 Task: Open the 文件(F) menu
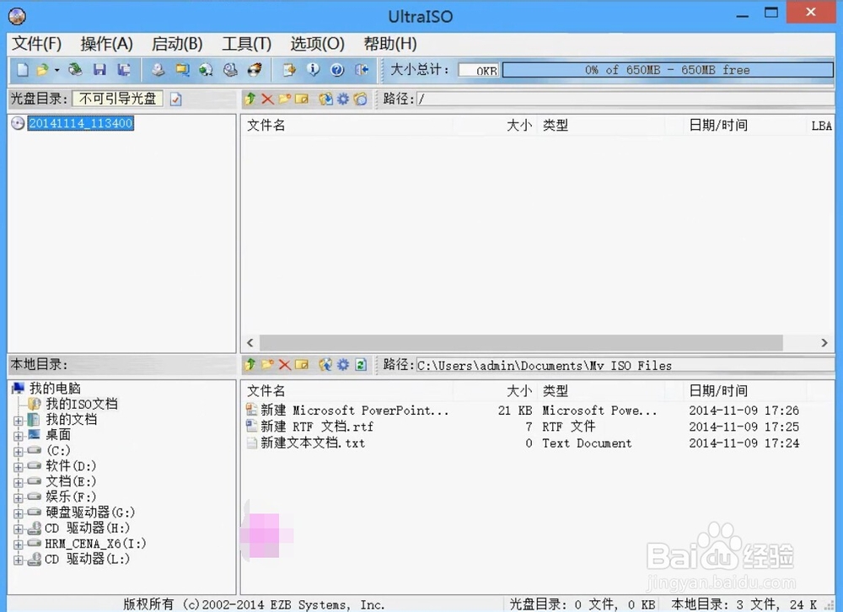tap(37, 44)
